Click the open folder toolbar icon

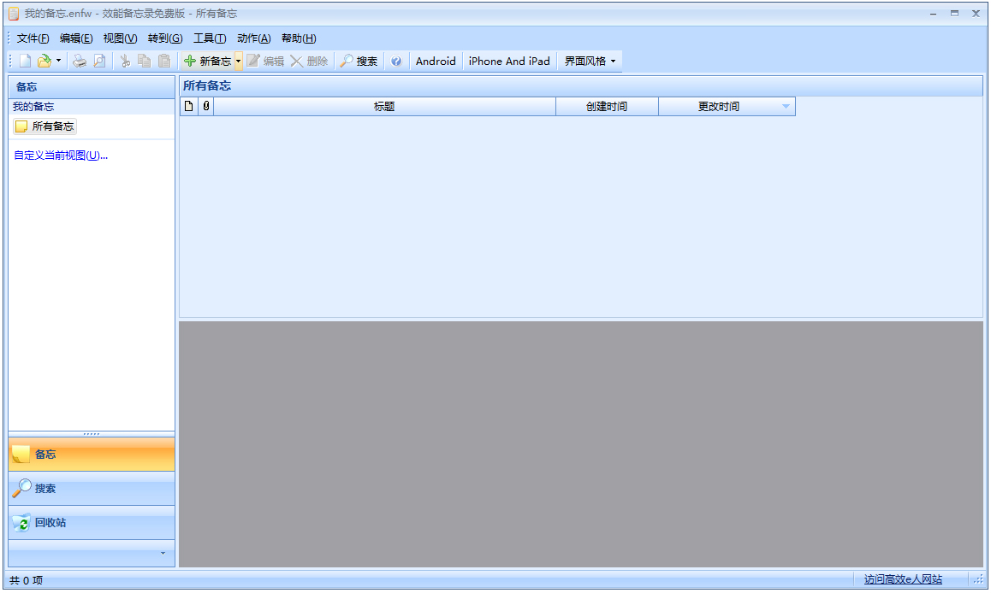coord(44,61)
